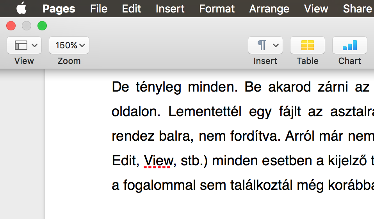
Task: Click the Insert pilcrow paragraph icon
Action: point(262,46)
